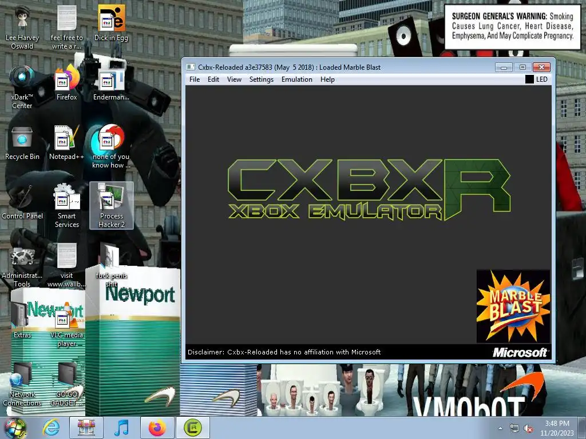Open the File menu in Cxbx-Reloaded
Viewport: 586px width, 439px height.
tap(195, 79)
